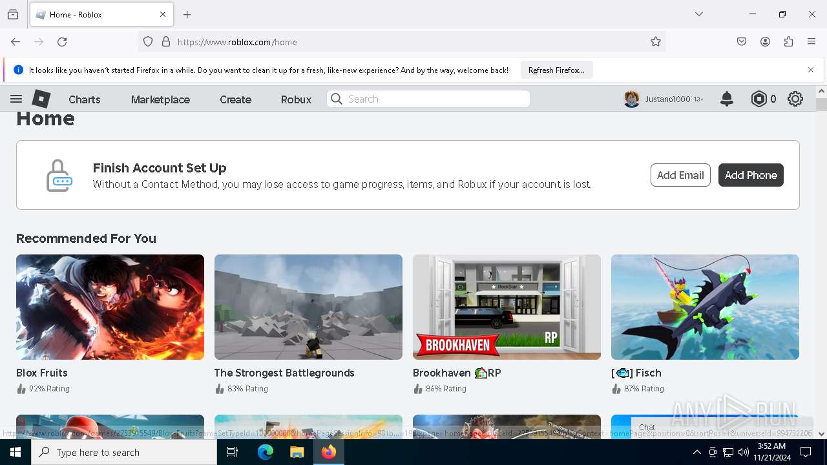This screenshot has width=827, height=465.
Task: Click the search magnifier icon
Action: coord(336,99)
